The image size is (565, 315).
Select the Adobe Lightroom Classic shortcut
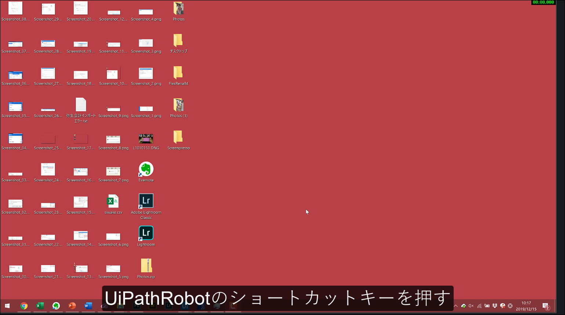(146, 206)
